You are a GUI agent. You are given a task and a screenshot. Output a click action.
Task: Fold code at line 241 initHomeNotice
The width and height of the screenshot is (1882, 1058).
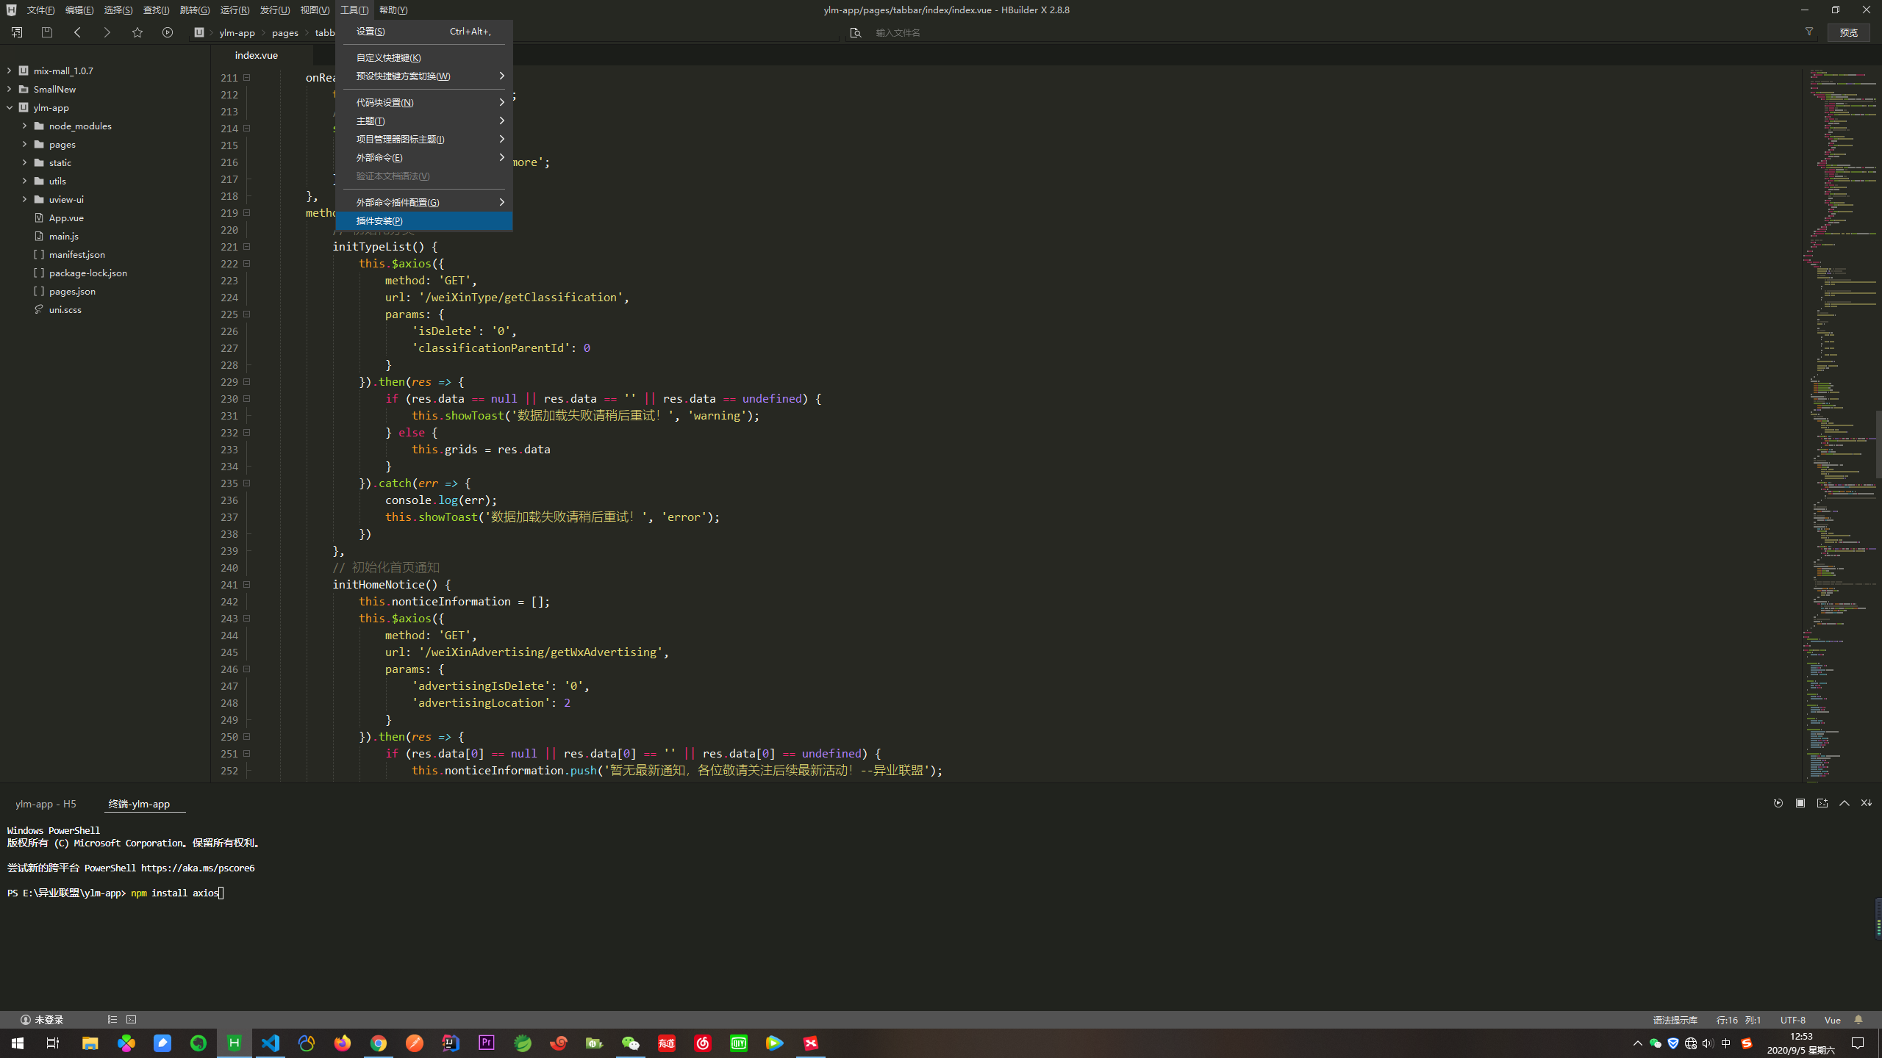[x=247, y=585]
